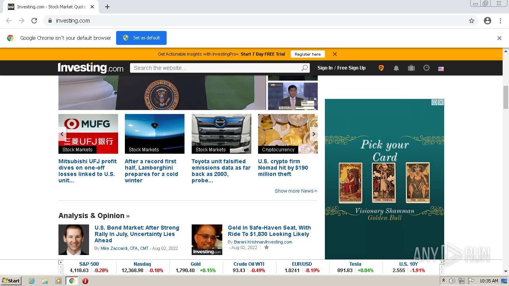The width and height of the screenshot is (509, 286).
Task: Open Toyota truck thumbnail
Action: click(x=221, y=134)
